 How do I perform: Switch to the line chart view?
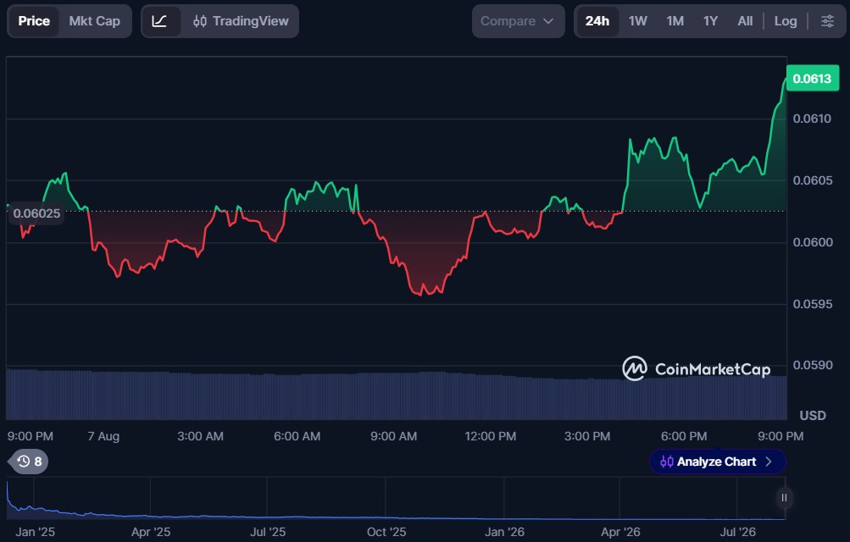click(x=160, y=21)
